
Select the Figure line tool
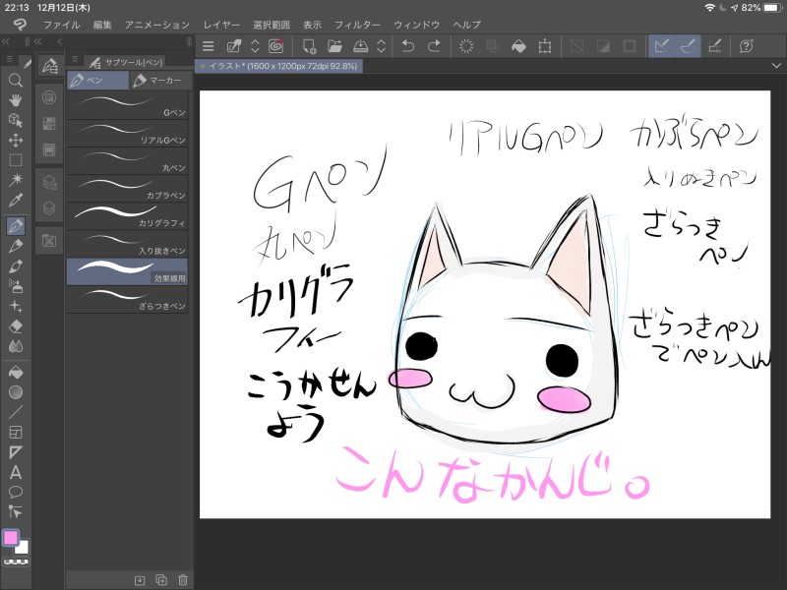(16, 412)
